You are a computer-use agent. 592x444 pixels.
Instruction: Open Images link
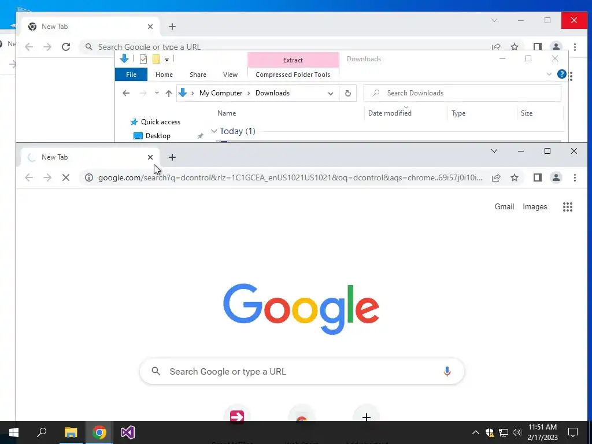(x=535, y=207)
